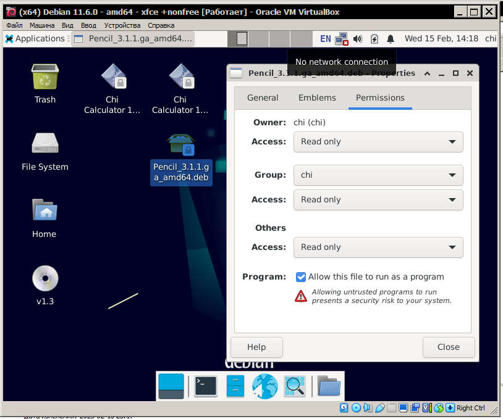Screen dimensions: 503x419
Task: Click the owner name chi (chi)
Action: (309, 122)
